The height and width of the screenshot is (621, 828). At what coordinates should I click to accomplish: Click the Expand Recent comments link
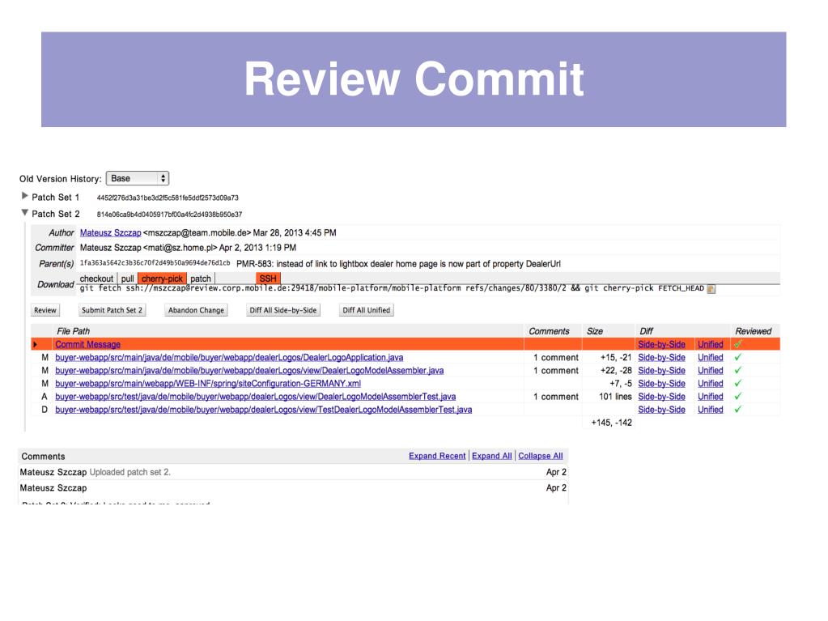click(437, 456)
